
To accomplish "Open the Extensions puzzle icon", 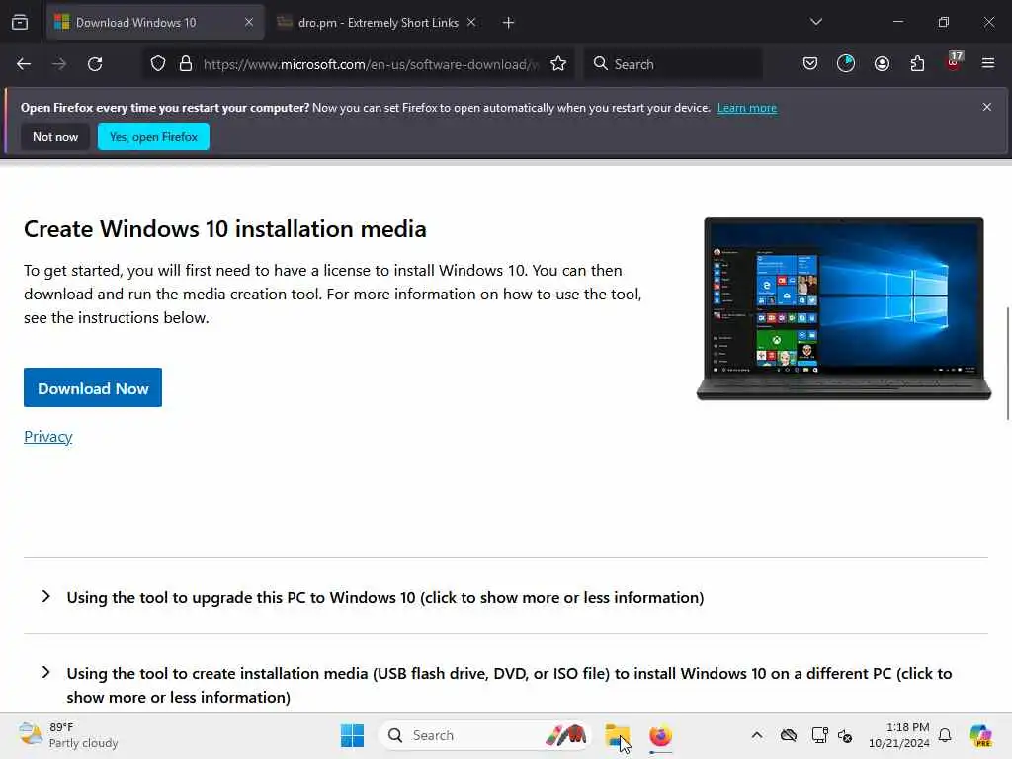I will tap(917, 63).
